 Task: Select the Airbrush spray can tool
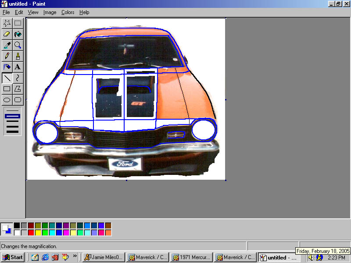point(7,67)
